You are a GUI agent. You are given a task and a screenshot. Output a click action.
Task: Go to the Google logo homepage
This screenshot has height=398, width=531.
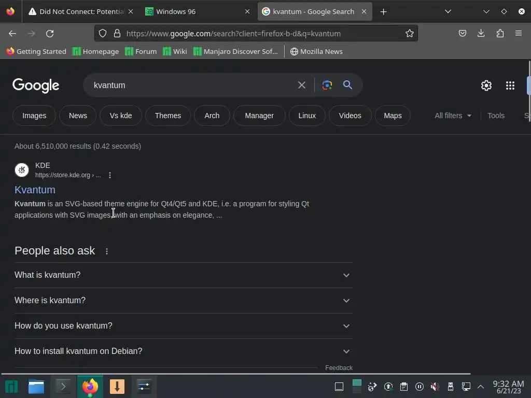[x=36, y=86]
